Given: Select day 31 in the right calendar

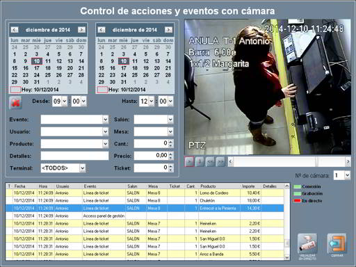Looking at the screenshot, I should coord(124,82).
